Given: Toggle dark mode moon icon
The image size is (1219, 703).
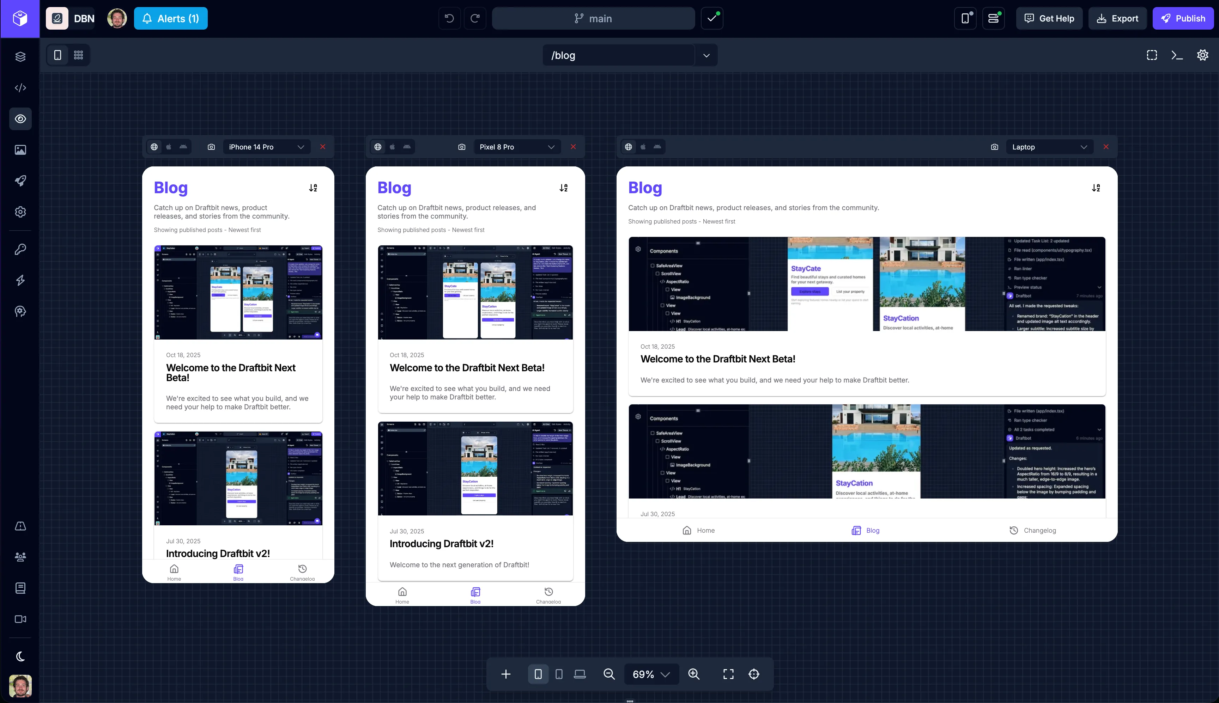Looking at the screenshot, I should pyautogui.click(x=20, y=656).
